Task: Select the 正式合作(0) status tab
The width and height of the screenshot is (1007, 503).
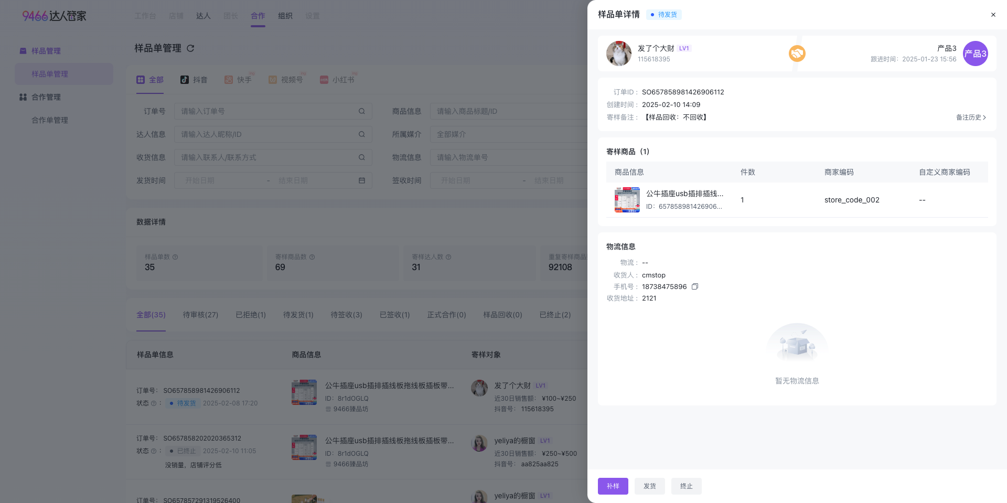Action: 446,315
